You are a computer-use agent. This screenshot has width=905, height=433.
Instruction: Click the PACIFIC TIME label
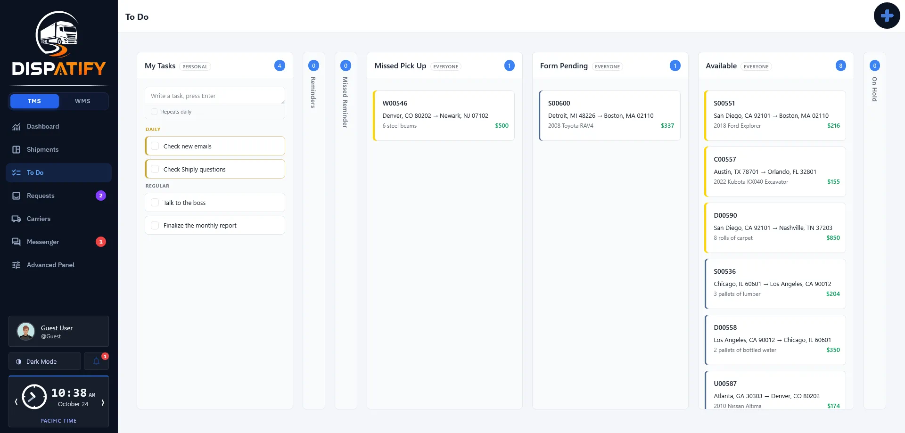click(58, 421)
